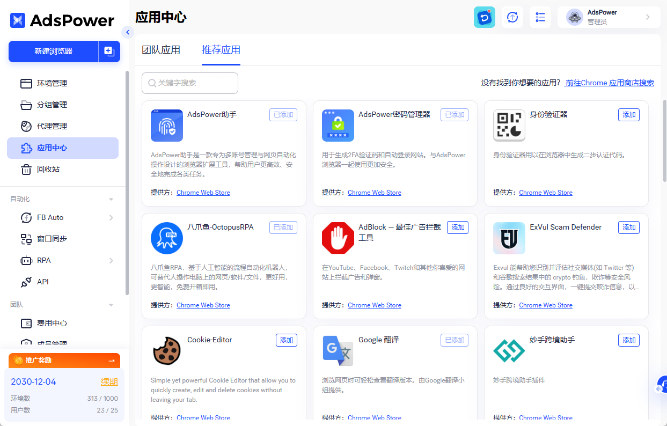Add the 妙手跨境助手 extension
667x426 pixels.
click(629, 340)
